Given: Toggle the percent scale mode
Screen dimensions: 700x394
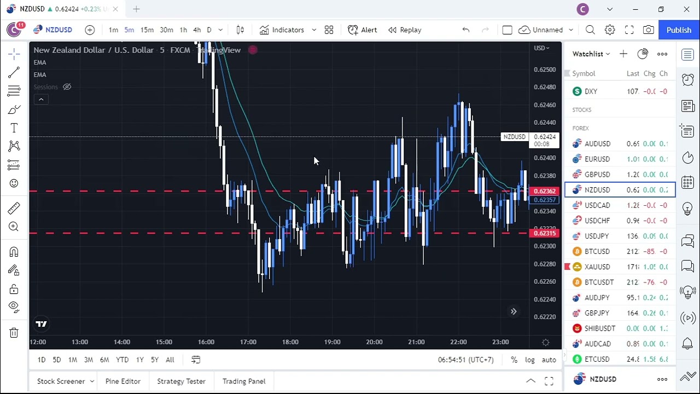Looking at the screenshot, I should (x=514, y=360).
